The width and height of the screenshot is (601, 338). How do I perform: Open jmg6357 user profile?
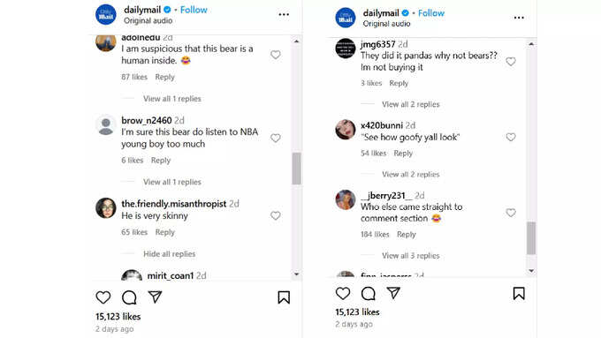pyautogui.click(x=377, y=44)
